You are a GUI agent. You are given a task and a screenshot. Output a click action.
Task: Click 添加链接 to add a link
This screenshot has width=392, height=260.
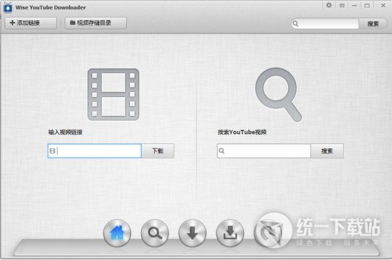[31, 23]
